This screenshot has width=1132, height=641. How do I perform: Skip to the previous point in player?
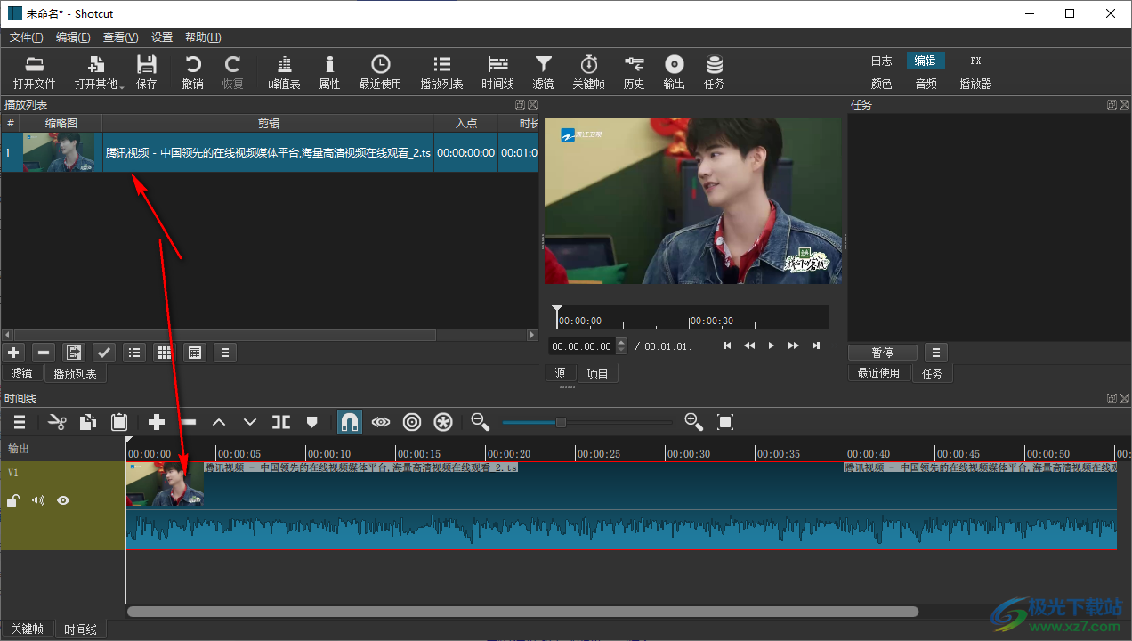(727, 345)
